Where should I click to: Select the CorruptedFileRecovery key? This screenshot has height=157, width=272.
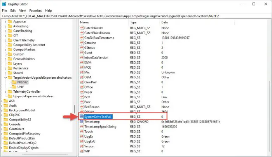[x=24, y=134]
